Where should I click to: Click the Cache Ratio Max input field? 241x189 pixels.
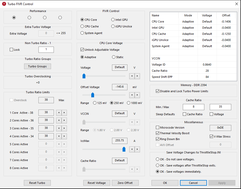pos(220,107)
